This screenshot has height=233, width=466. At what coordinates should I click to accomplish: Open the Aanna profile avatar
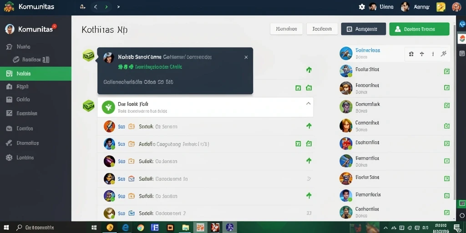(405, 7)
